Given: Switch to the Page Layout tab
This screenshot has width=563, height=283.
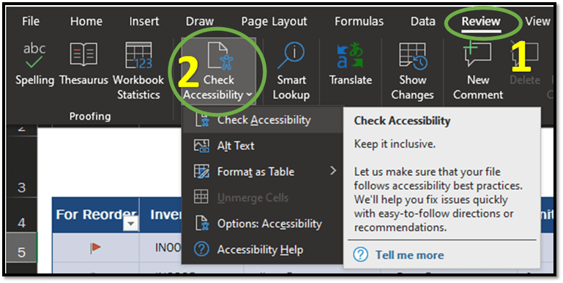Looking at the screenshot, I should (274, 21).
